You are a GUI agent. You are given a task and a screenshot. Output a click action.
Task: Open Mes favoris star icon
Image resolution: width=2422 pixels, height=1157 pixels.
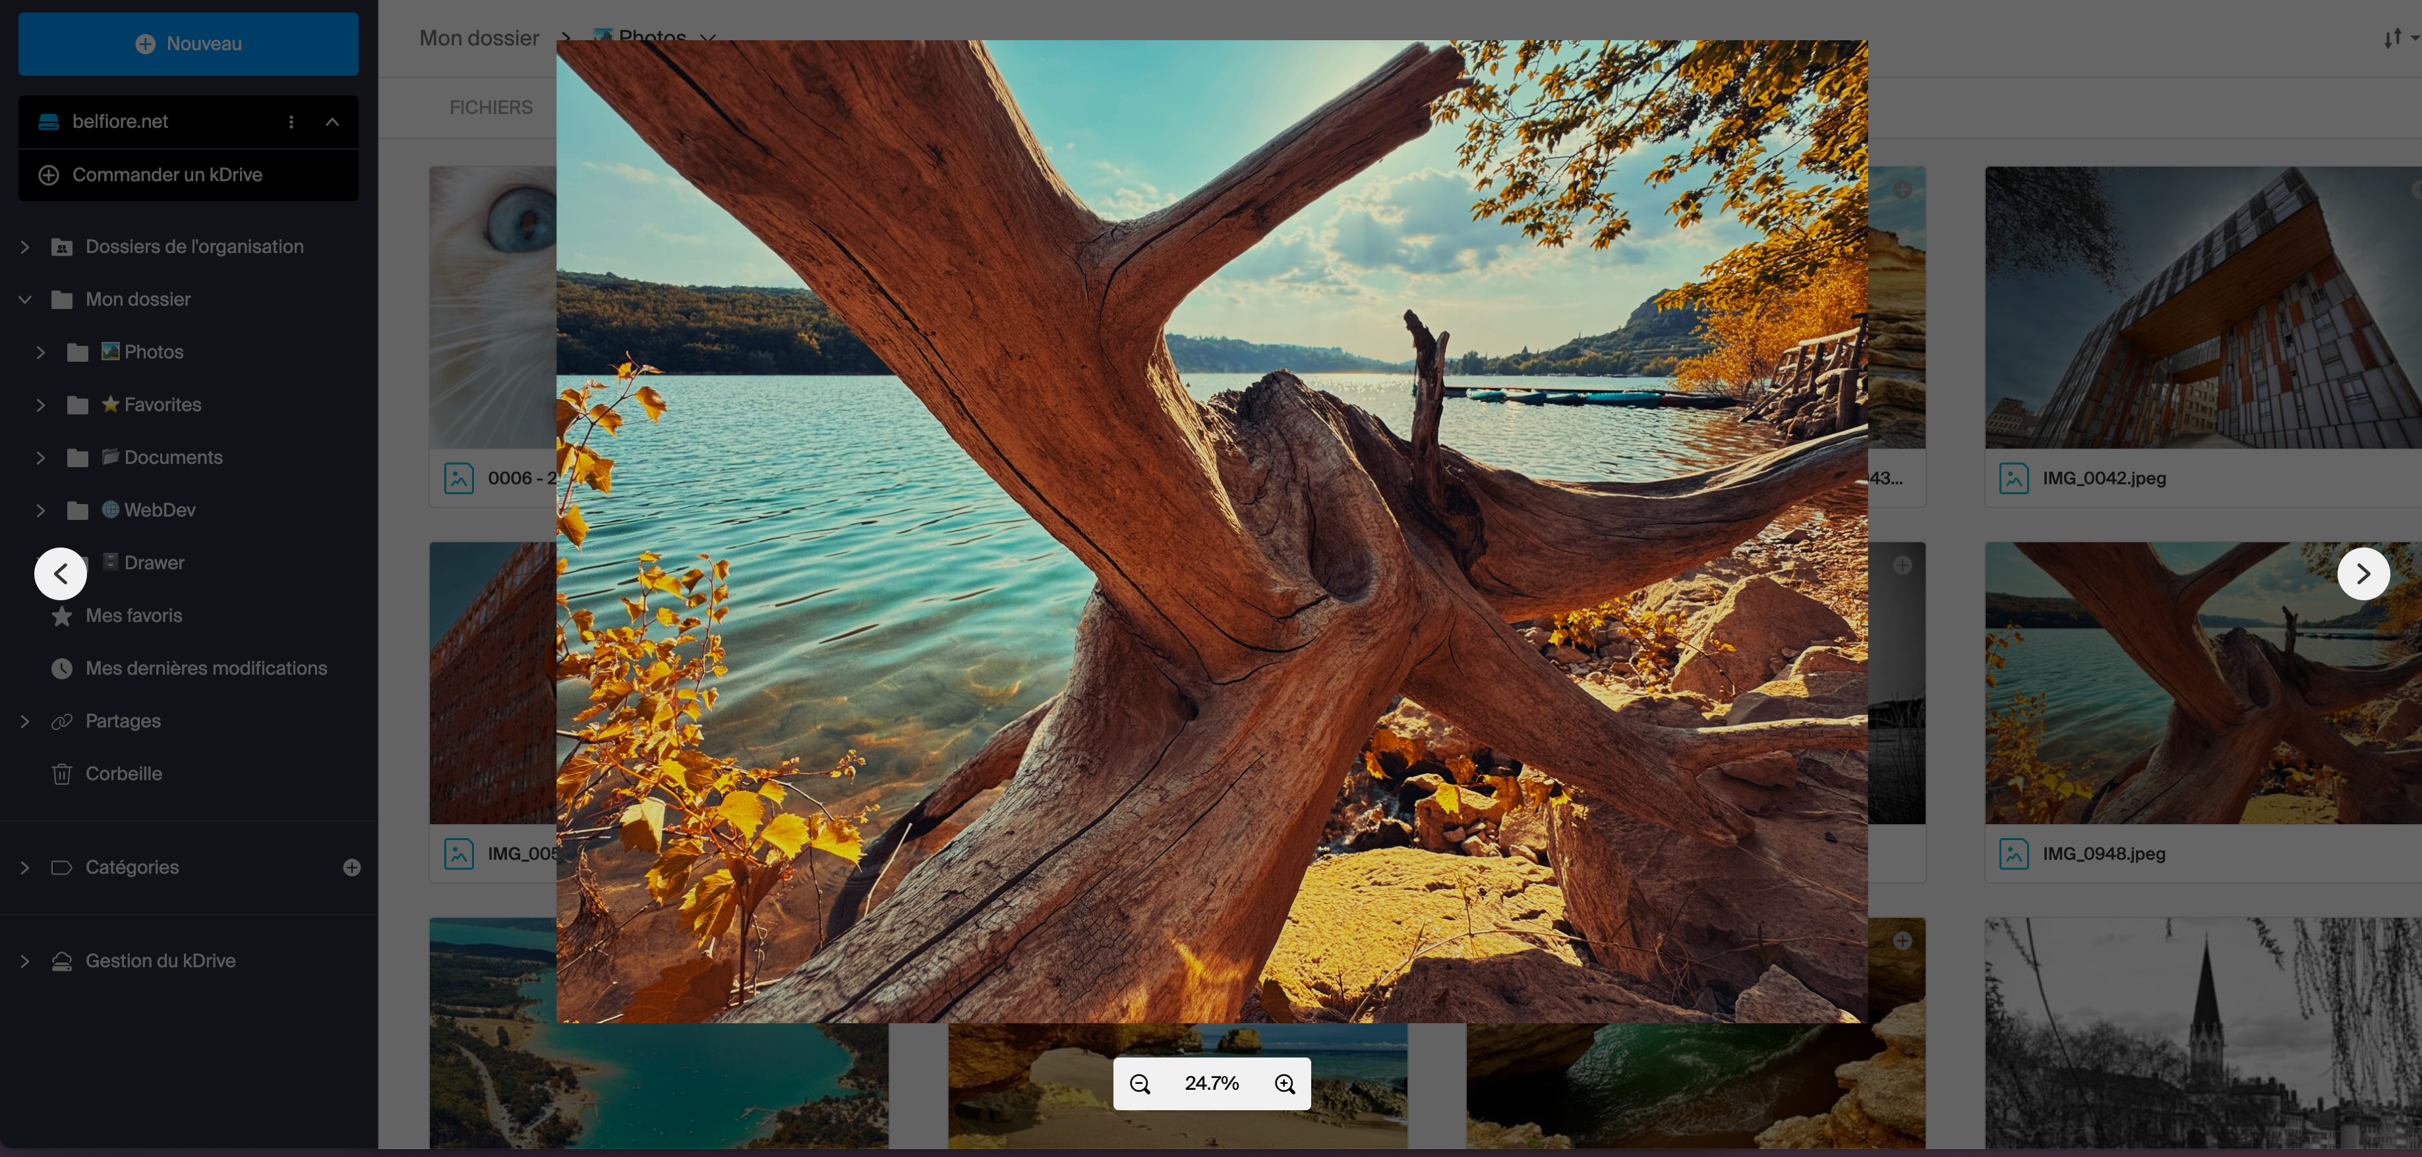coord(62,617)
